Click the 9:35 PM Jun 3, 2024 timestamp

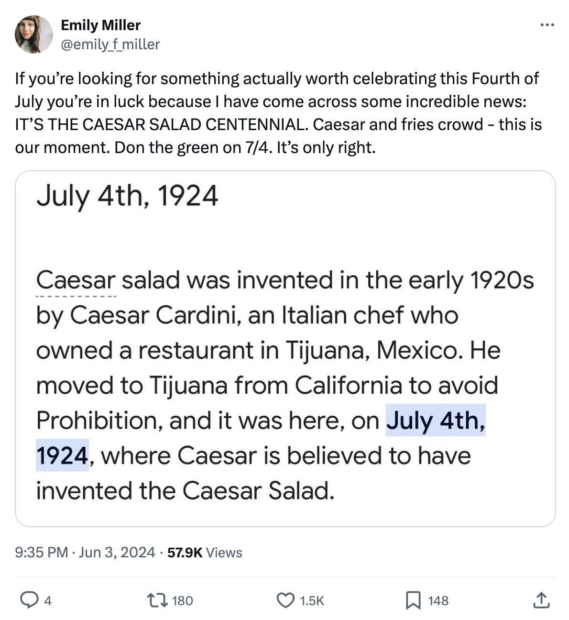(85, 553)
